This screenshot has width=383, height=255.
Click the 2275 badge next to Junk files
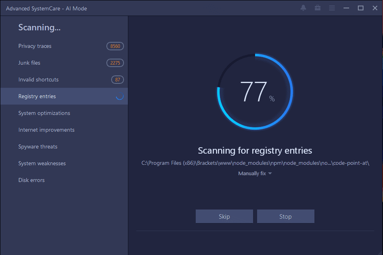coord(115,63)
